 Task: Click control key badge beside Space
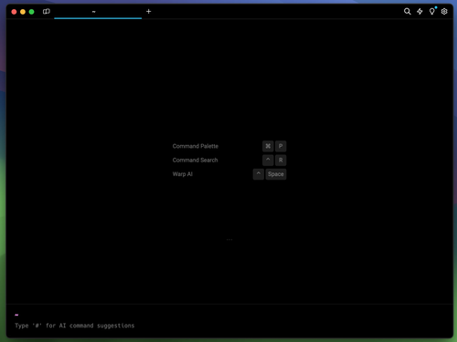pos(259,174)
